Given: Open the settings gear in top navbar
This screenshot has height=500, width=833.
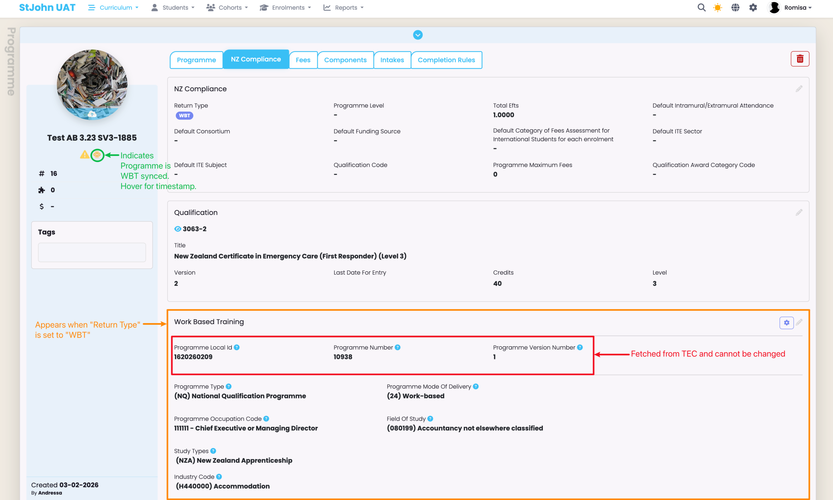Looking at the screenshot, I should (753, 7).
